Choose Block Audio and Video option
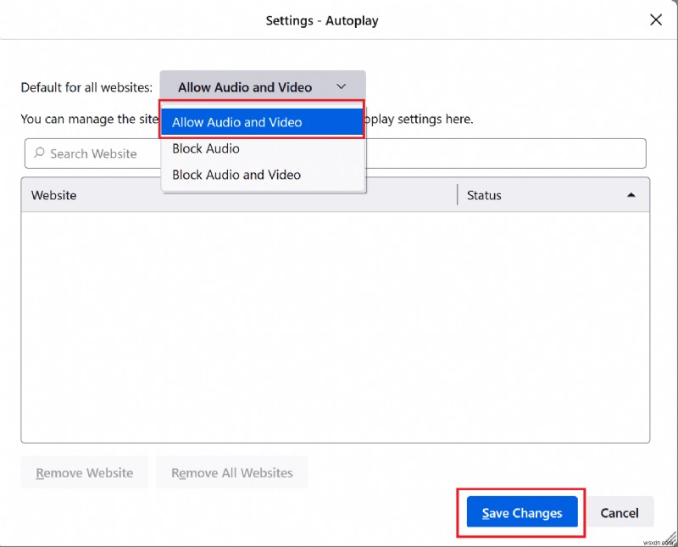The height and width of the screenshot is (547, 678). pyautogui.click(x=236, y=175)
